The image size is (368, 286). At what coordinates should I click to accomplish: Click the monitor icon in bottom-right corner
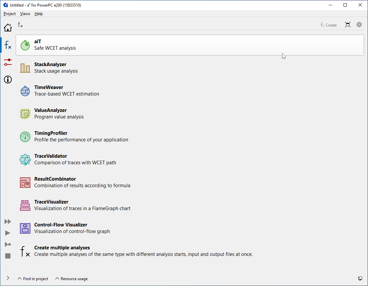[360, 278]
